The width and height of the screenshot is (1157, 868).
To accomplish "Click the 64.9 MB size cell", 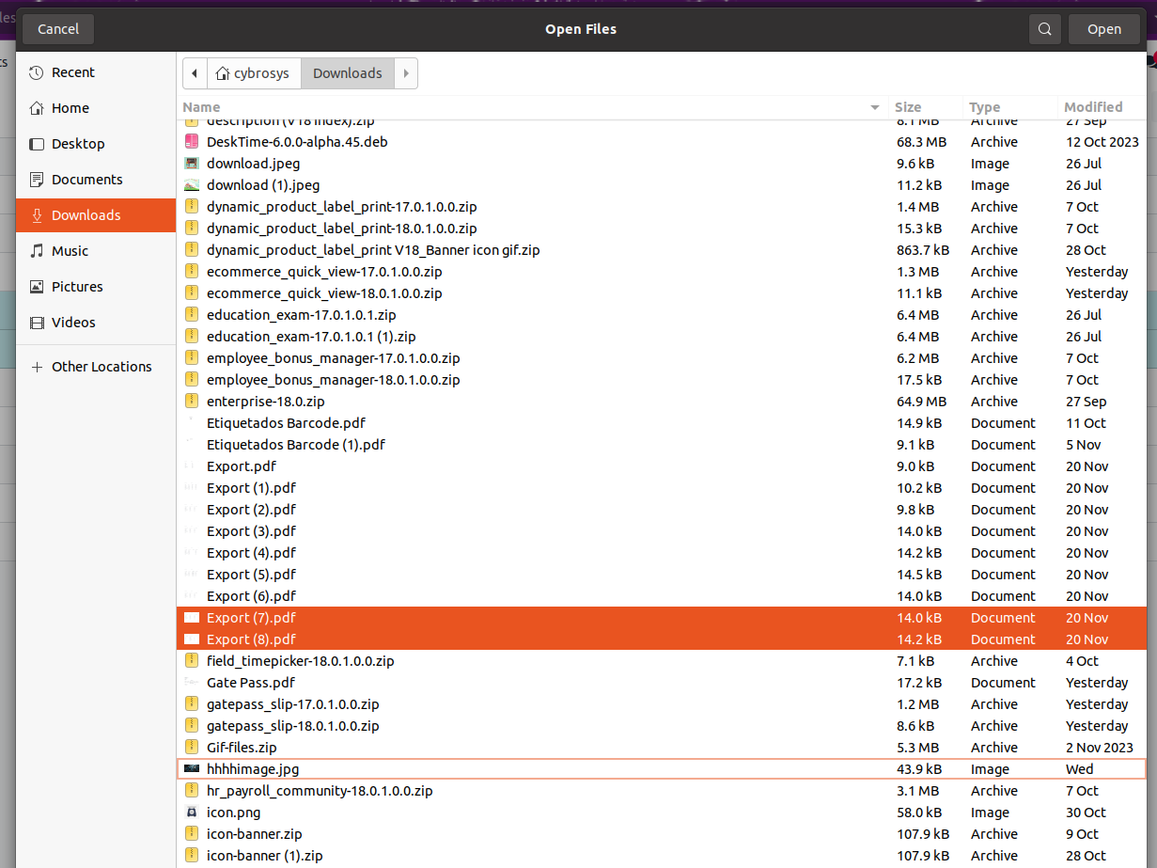I will (x=921, y=402).
